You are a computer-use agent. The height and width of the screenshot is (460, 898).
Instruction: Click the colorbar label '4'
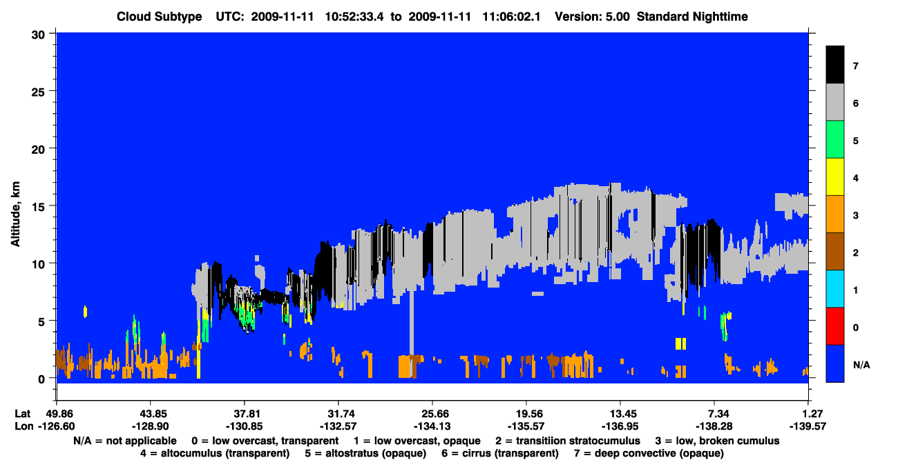tap(855, 177)
